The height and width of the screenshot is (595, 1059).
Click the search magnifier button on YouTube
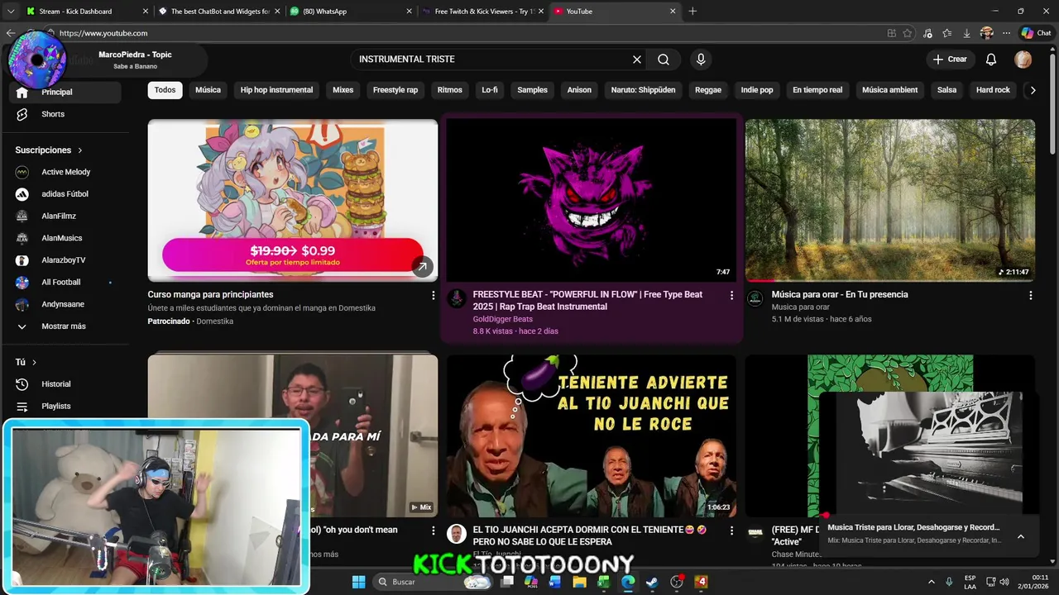664,59
